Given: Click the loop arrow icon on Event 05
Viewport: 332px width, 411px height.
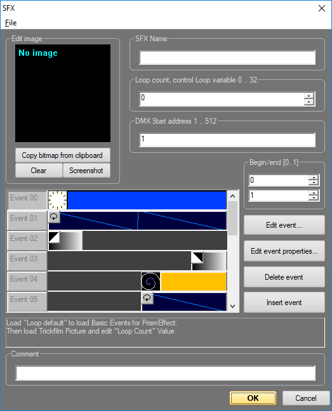Looking at the screenshot, I should pyautogui.click(x=147, y=298).
